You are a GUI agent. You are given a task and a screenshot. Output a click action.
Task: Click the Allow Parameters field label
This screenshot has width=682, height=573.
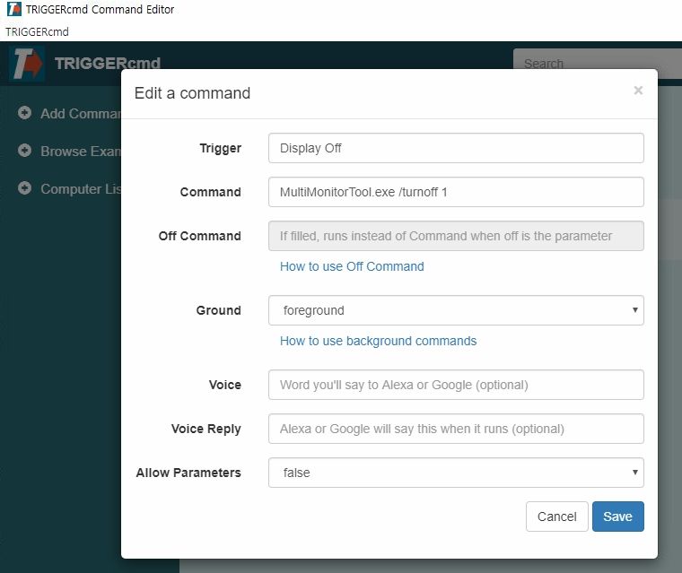click(x=188, y=473)
